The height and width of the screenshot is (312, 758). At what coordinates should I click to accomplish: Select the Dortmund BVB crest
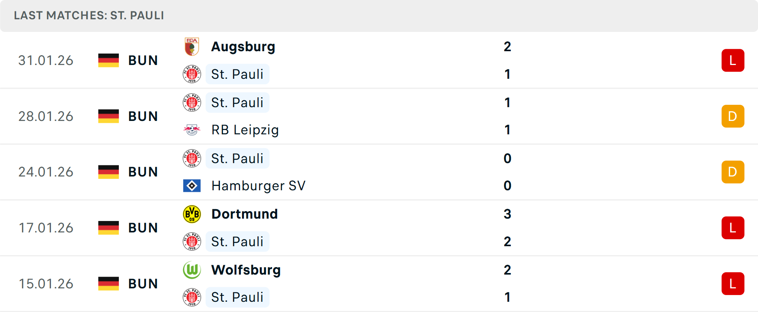192,214
